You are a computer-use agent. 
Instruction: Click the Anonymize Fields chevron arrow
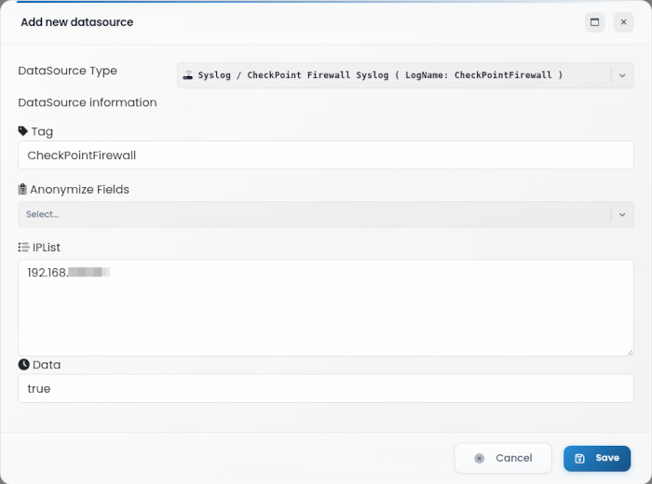(622, 215)
